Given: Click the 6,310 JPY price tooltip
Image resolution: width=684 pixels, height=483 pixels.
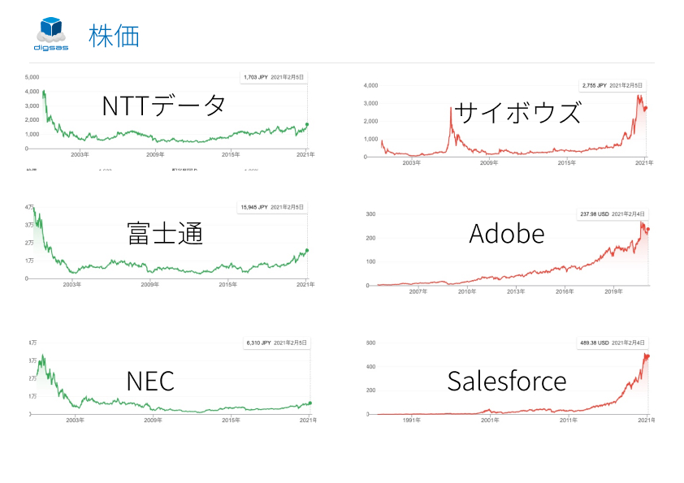Looking at the screenshot, I should coord(276,343).
